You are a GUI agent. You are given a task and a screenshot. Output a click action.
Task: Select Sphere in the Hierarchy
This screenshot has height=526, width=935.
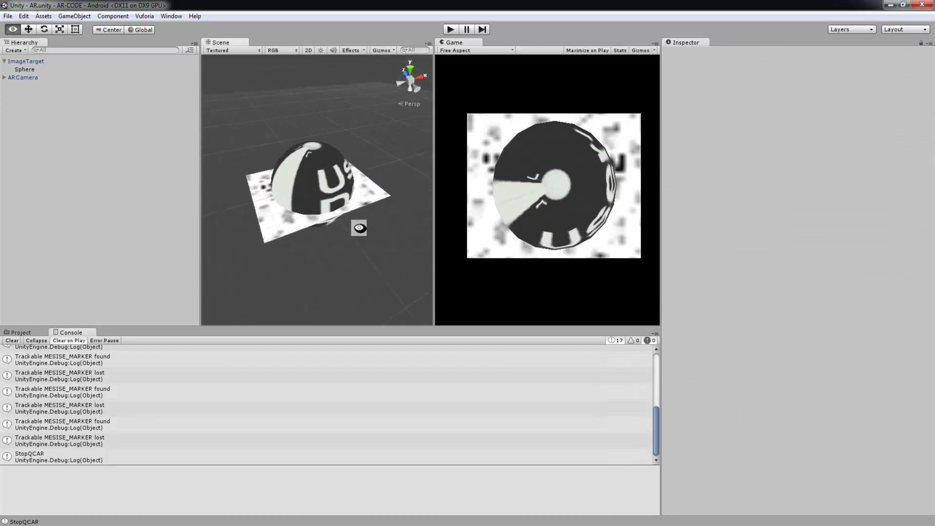click(24, 69)
